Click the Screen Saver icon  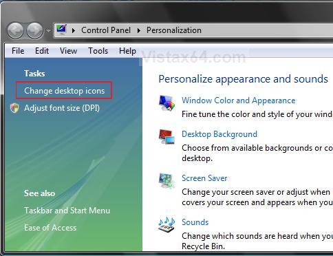166,180
